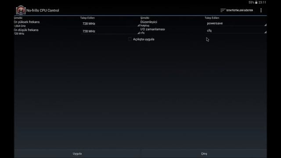Screen dimensions: 281x158
Task: Open the three-dot overflow menu
Action: point(261,11)
